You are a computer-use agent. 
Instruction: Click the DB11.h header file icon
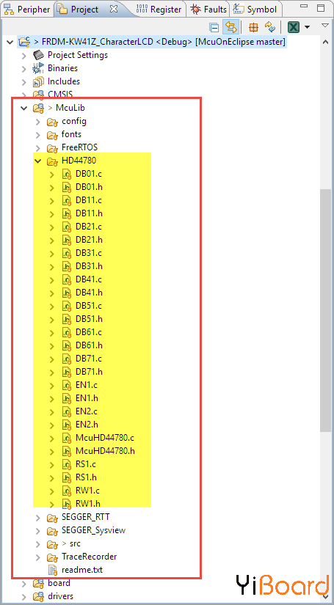pyautogui.click(x=66, y=213)
